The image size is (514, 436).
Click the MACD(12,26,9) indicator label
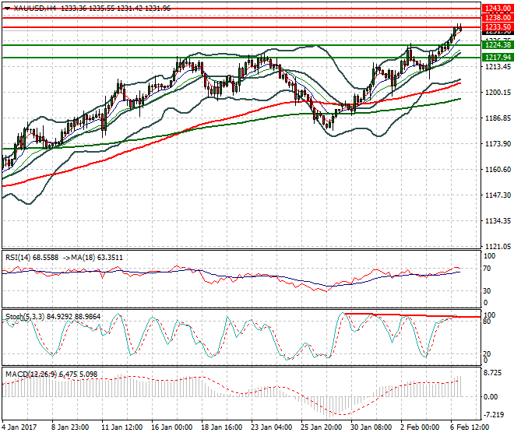(31, 374)
